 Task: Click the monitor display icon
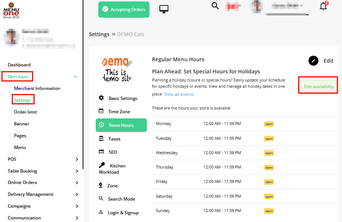coord(164,9)
